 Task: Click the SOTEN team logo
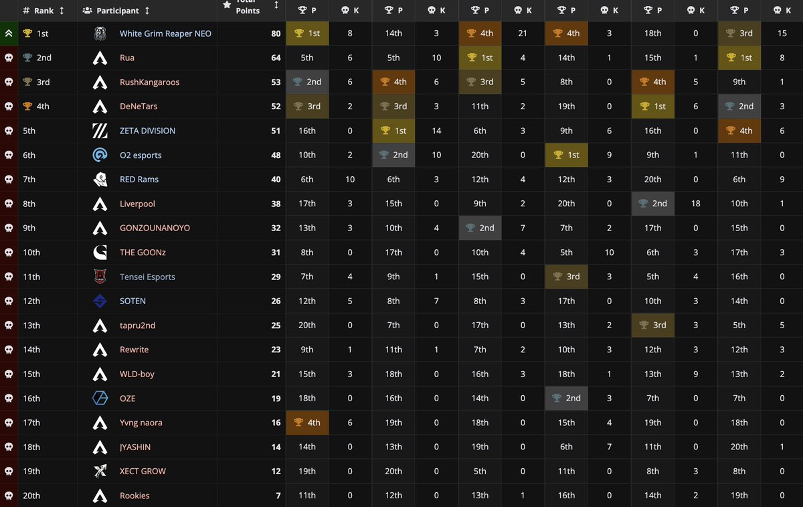tap(100, 301)
